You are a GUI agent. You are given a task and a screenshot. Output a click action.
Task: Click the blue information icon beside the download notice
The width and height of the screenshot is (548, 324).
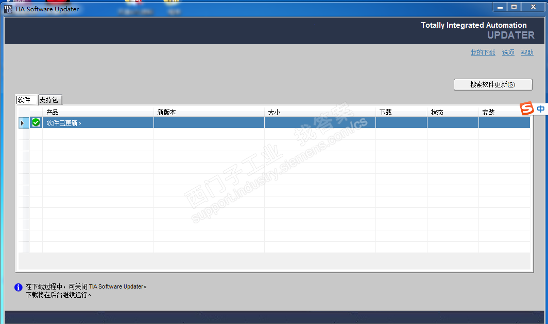[x=19, y=287]
